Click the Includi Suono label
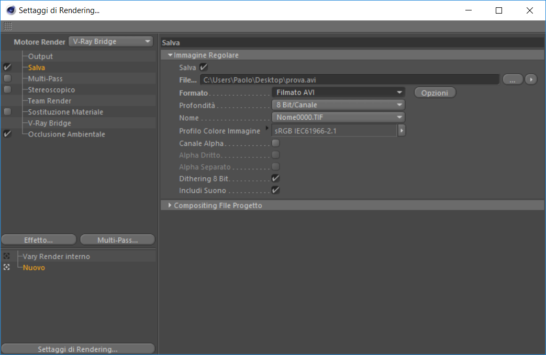Screen dimensions: 546x355 point(203,190)
